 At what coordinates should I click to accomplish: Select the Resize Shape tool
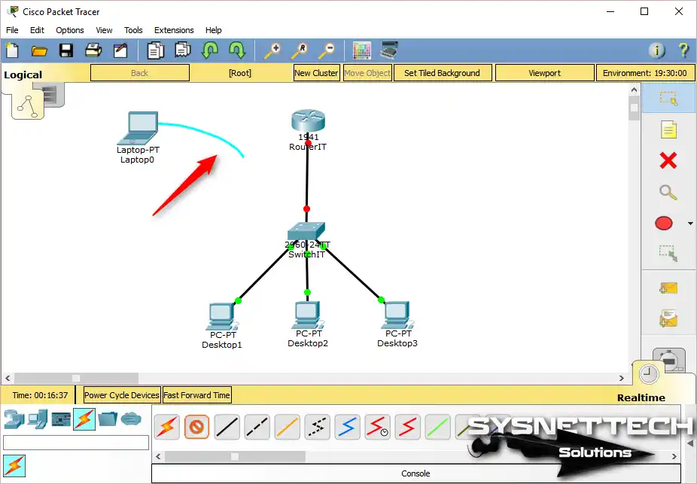(x=668, y=254)
